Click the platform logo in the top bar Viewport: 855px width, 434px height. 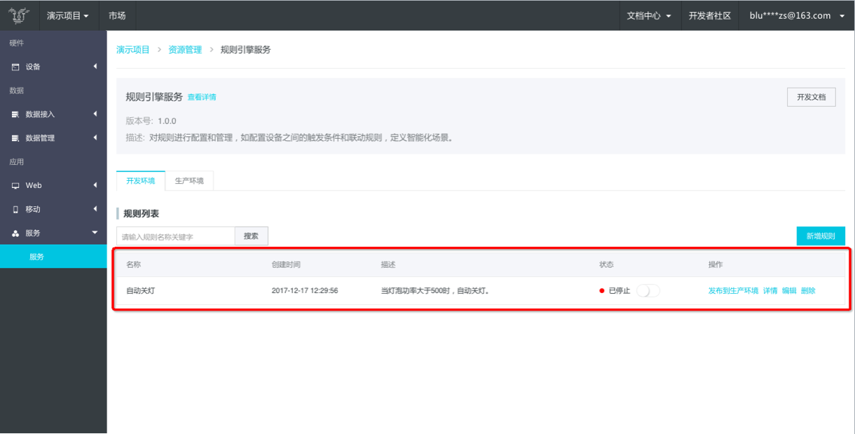19,15
